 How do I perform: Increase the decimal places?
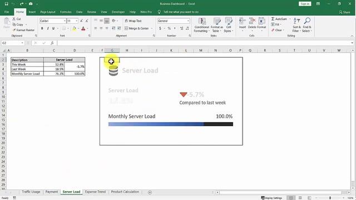[x=182, y=28]
